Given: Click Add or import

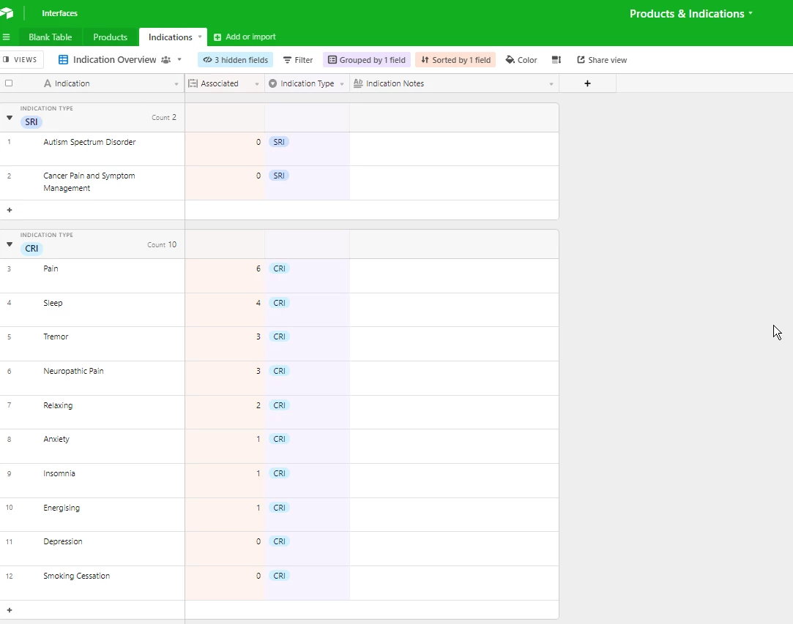Looking at the screenshot, I should [245, 37].
